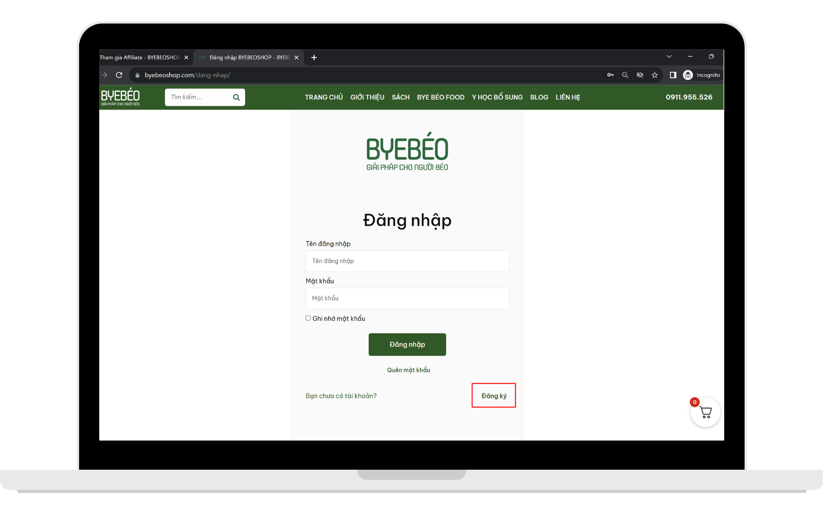Bookmark this page with the star icon
The height and width of the screenshot is (514, 823).
(655, 75)
